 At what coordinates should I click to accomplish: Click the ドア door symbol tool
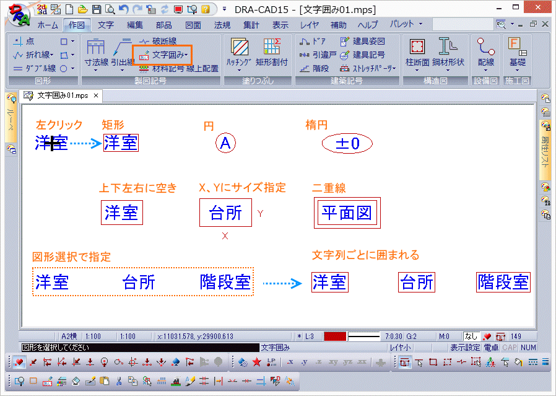click(x=312, y=41)
